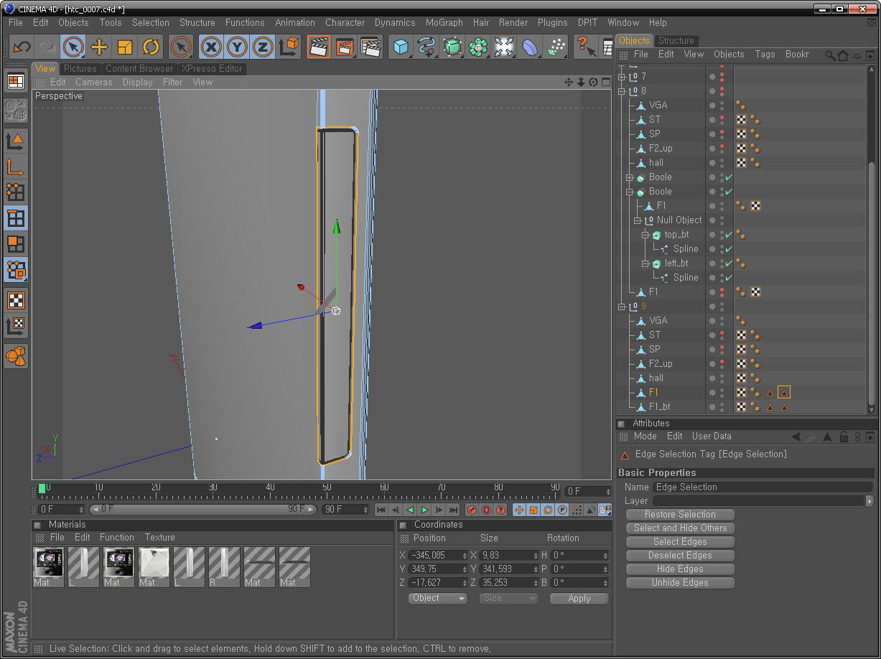
Task: Switch the world/object coordinate system icon
Action: pos(289,47)
